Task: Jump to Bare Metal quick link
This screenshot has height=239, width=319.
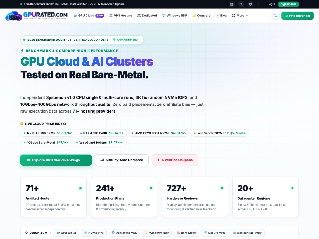Action: [x=186, y=233]
